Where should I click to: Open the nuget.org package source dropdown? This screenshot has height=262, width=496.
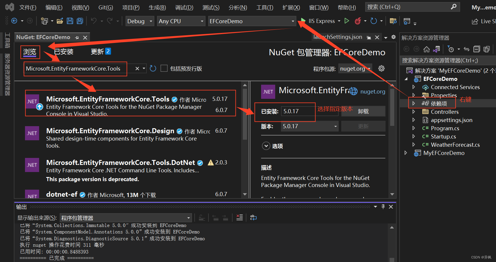(355, 69)
